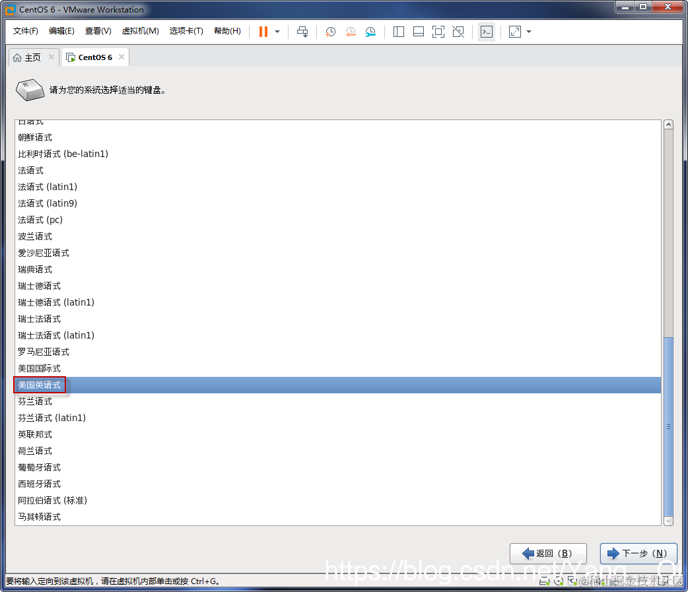
Task: Select the highlighted 美国英语式 keyboard layout
Action: [338, 385]
